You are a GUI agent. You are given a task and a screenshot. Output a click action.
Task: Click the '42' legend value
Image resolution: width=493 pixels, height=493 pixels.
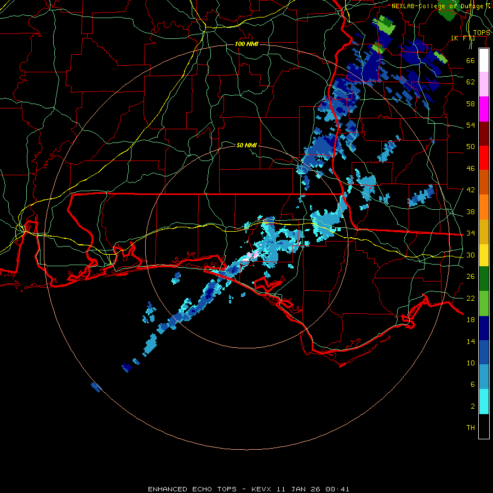click(471, 190)
